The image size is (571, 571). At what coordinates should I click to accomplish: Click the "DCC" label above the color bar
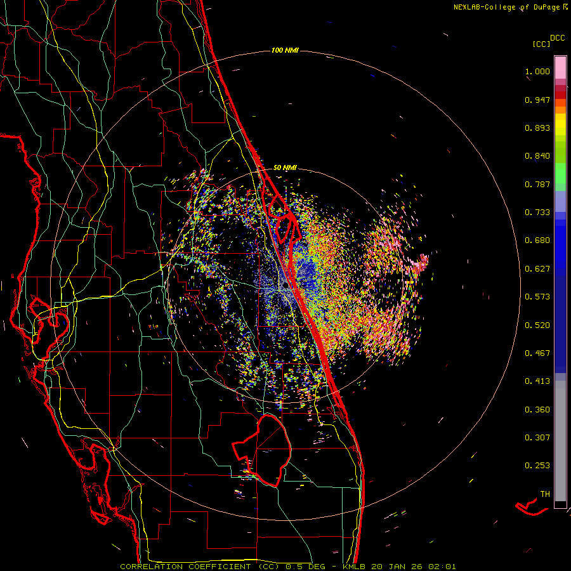557,38
